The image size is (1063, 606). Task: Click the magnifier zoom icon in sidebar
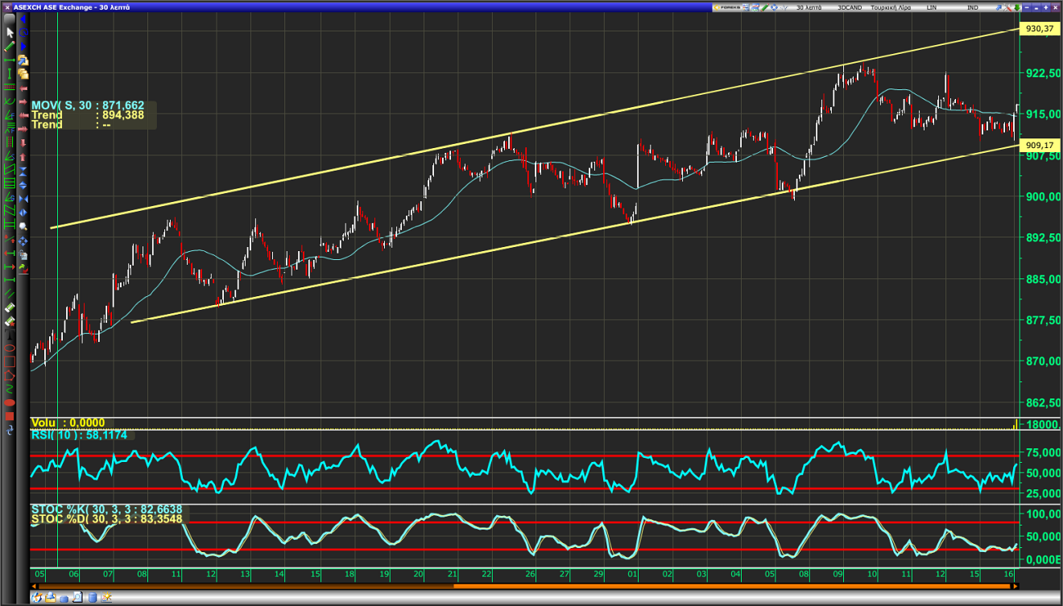tap(23, 227)
